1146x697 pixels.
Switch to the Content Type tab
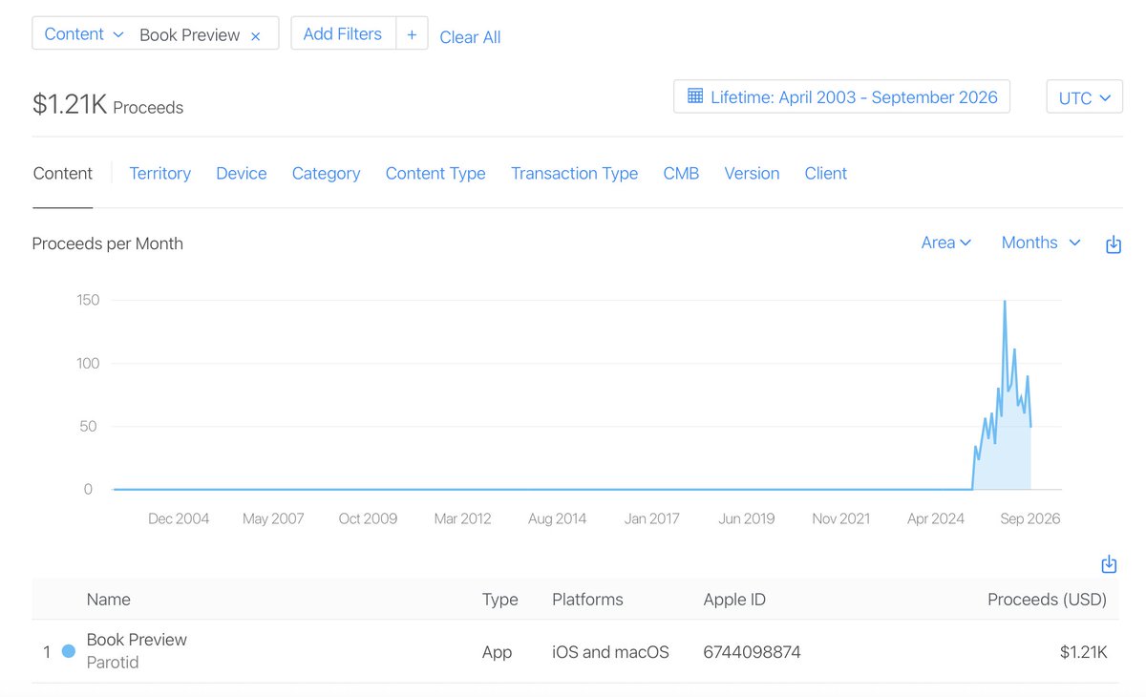tap(435, 174)
